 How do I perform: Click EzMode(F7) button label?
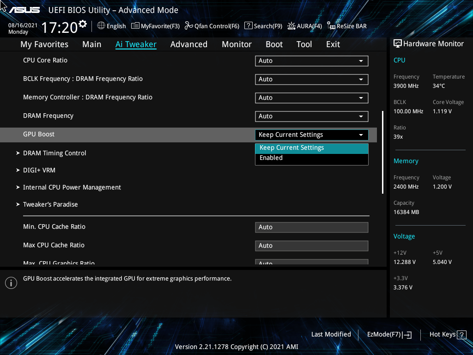click(x=384, y=335)
